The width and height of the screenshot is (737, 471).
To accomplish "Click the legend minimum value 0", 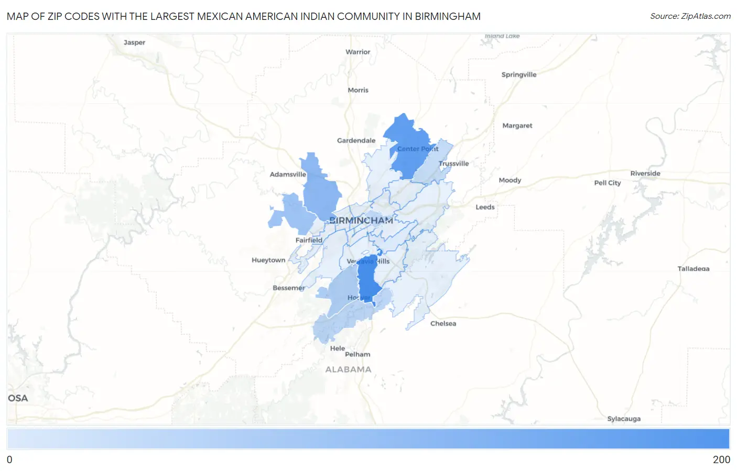I will [x=9, y=459].
